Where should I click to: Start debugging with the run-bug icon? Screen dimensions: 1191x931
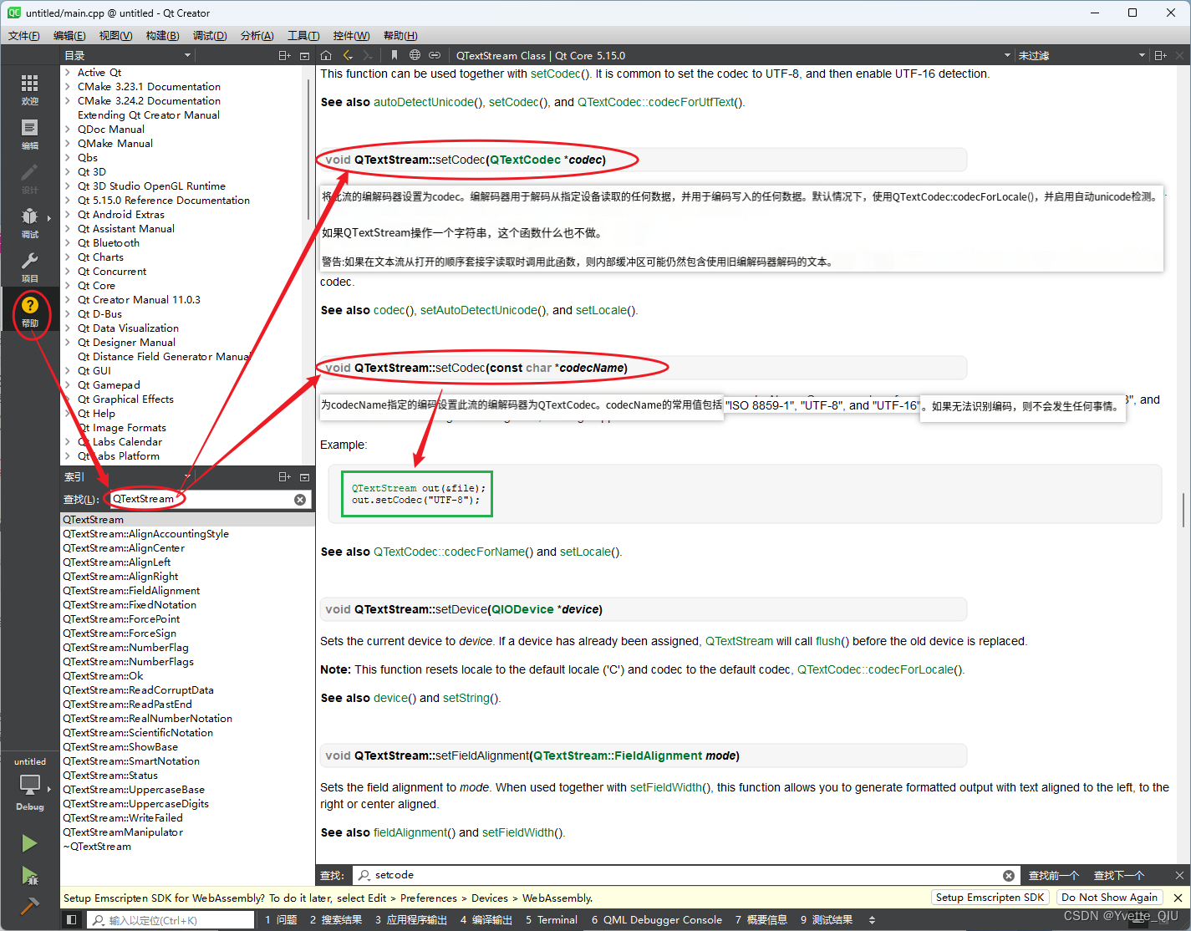29,875
